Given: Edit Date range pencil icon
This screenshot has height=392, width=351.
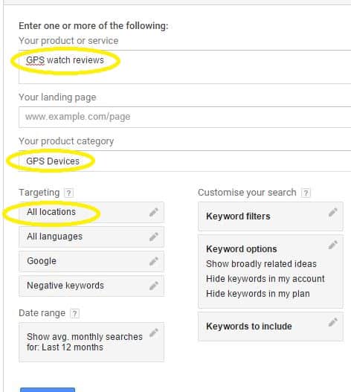Looking at the screenshot, I should (x=153, y=332).
